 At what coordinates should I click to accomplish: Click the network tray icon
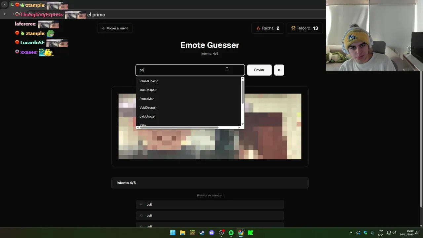[x=389, y=233]
